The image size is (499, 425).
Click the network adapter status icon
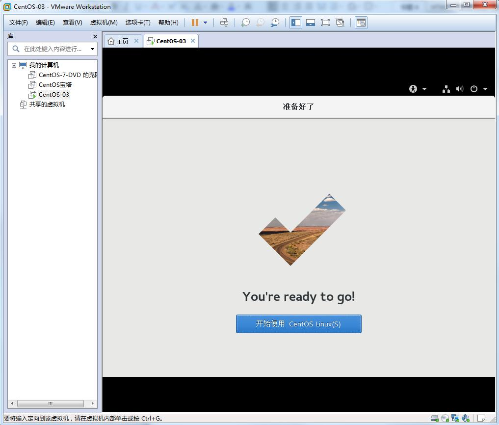(x=455, y=418)
